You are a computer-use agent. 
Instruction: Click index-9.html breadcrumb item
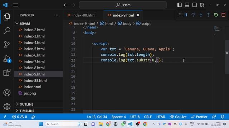(82, 23)
